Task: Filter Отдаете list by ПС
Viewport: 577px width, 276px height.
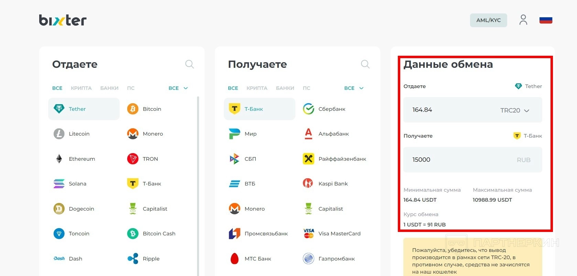Action: (x=131, y=88)
